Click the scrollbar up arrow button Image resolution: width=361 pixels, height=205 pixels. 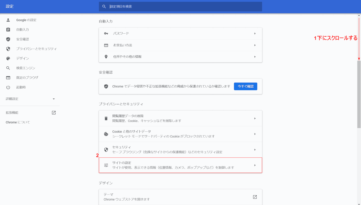pos(359,15)
